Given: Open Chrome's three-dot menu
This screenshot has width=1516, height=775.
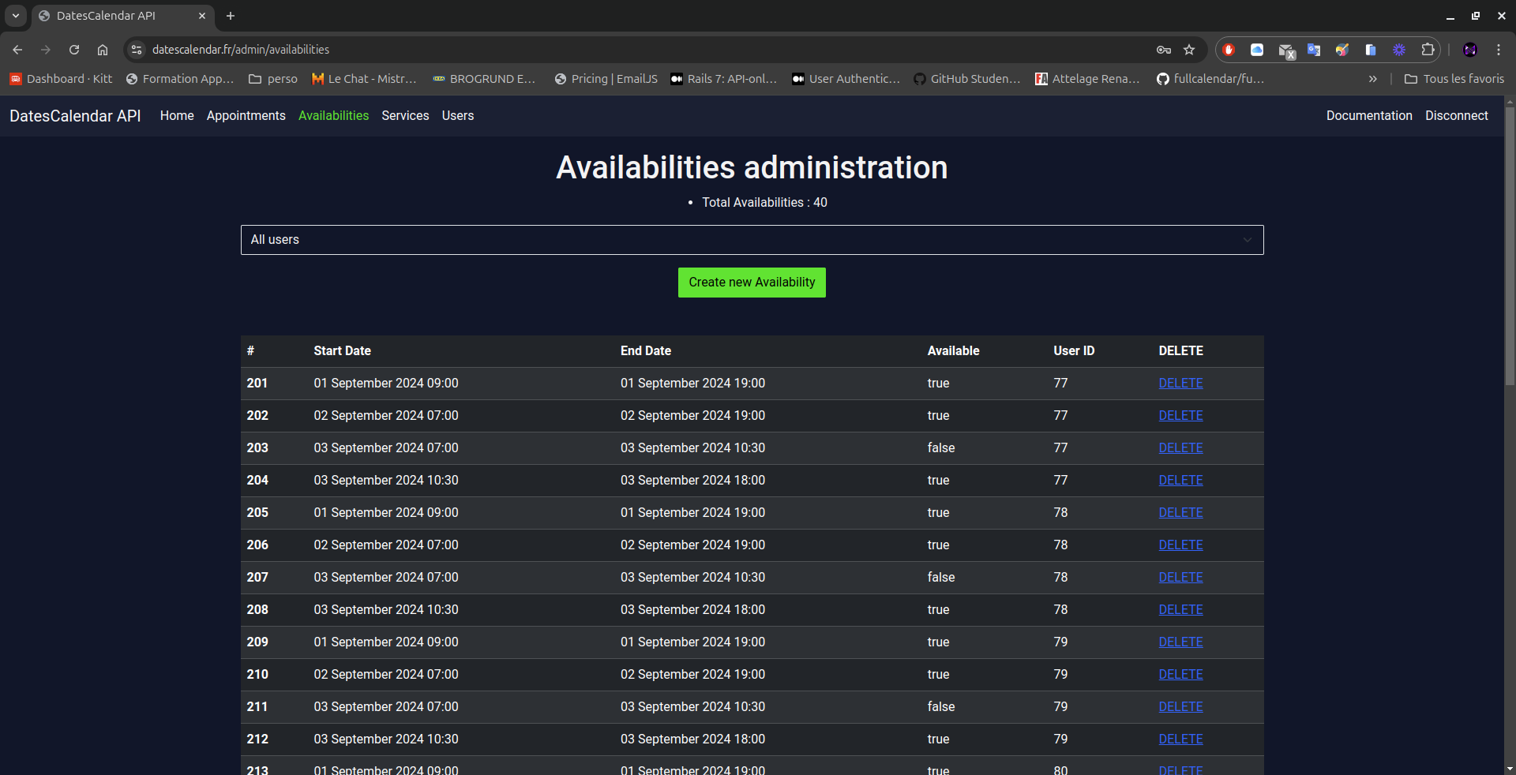Looking at the screenshot, I should [x=1499, y=50].
